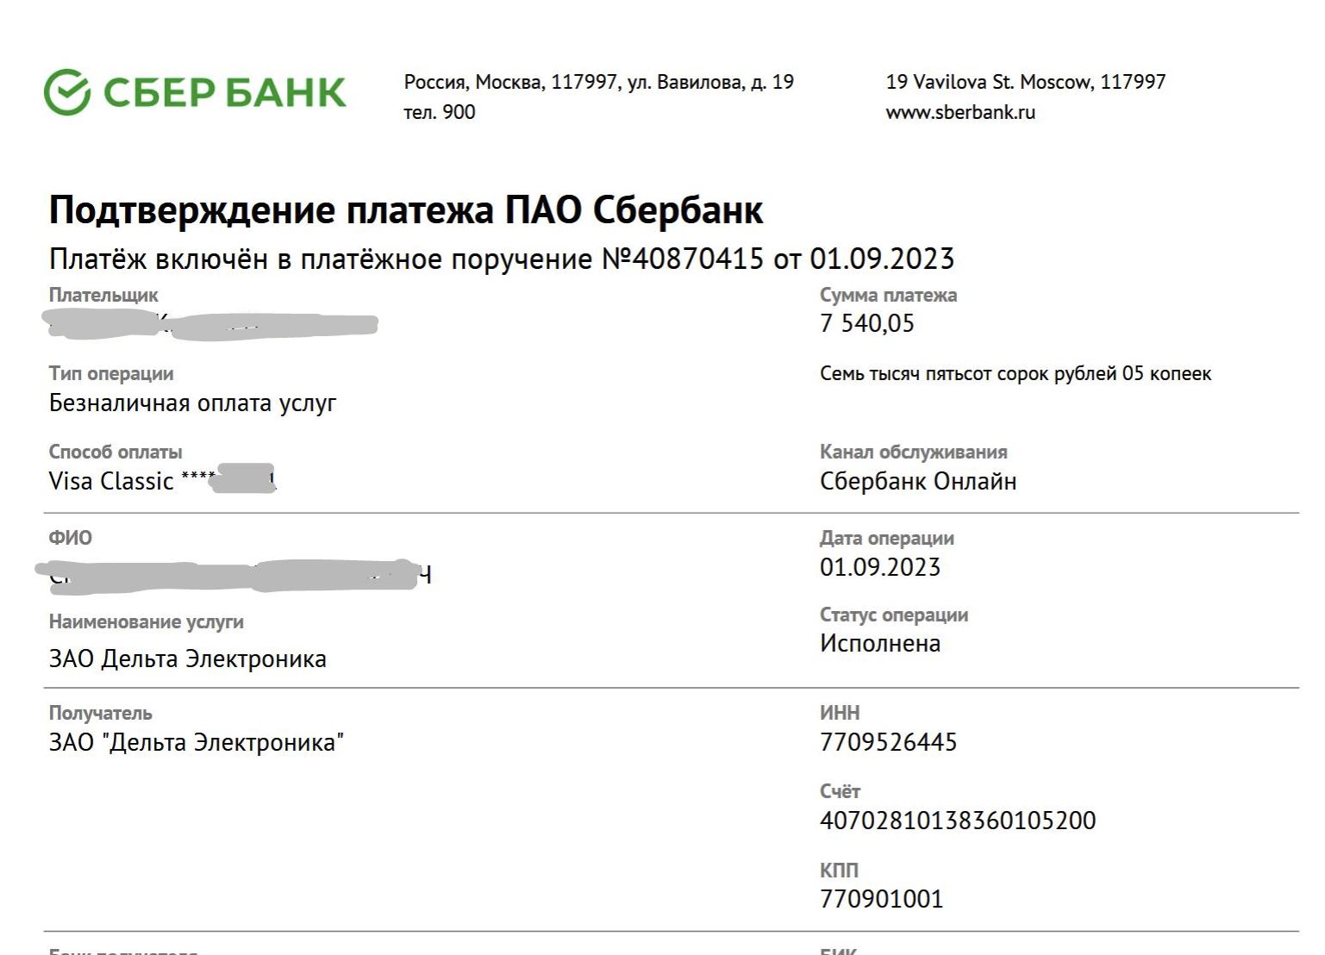Click the phone number тел. 900
Viewport: 1325px width, 955px height.
click(x=440, y=112)
